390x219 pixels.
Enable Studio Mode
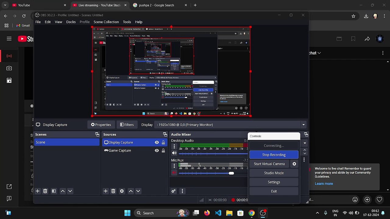[274, 173]
